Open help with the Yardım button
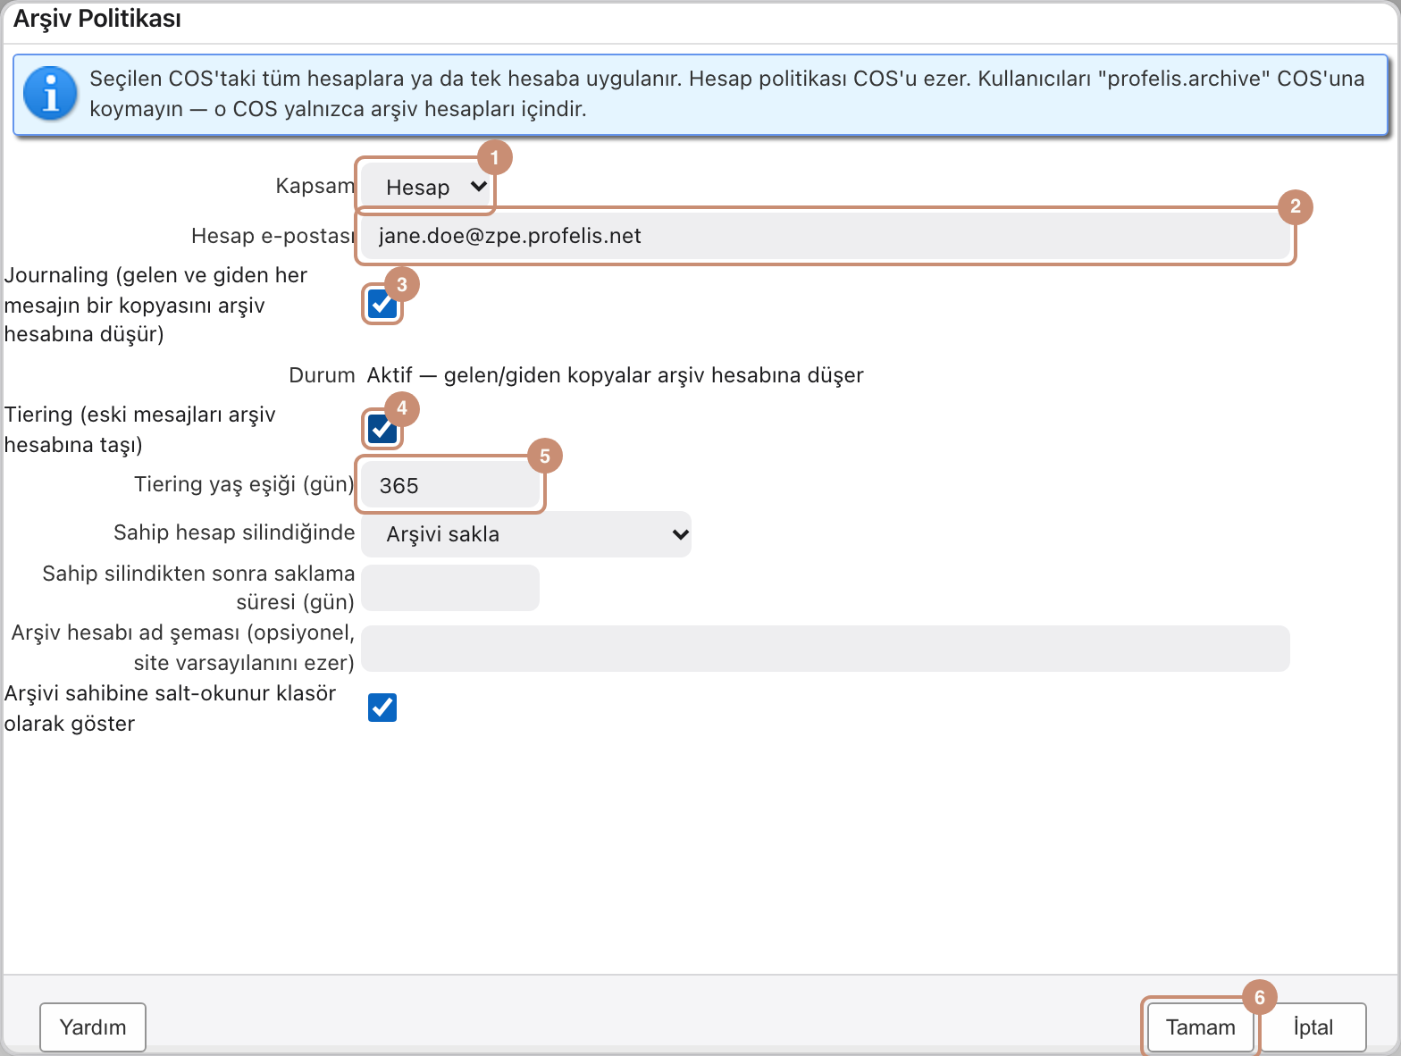 [x=93, y=1027]
